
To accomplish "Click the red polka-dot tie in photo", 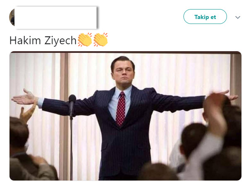I will click(121, 109).
